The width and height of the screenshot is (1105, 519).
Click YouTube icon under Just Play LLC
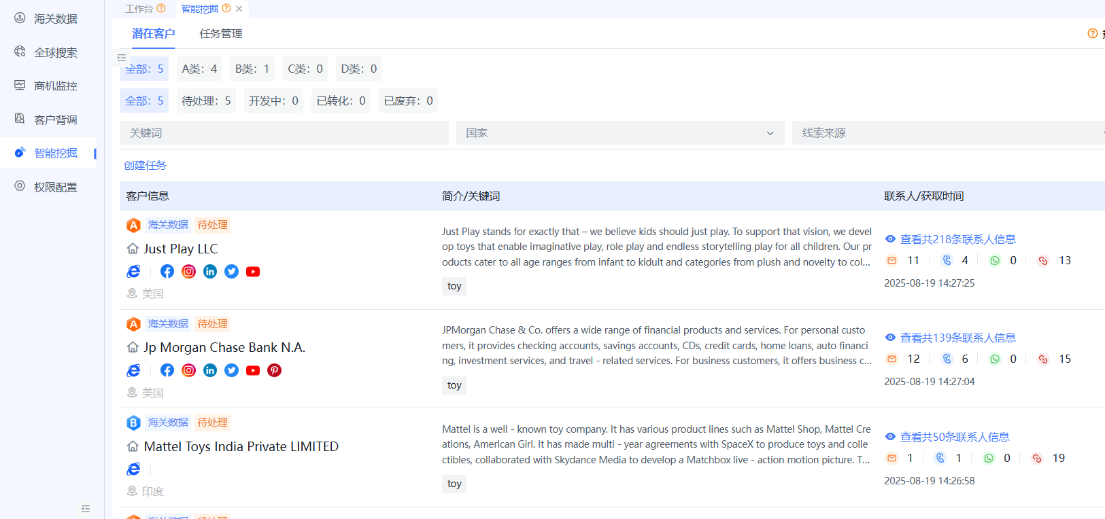(253, 272)
